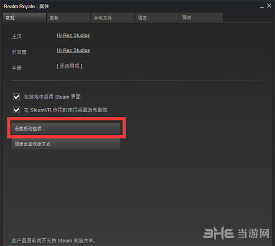Open the 更新 tab
The height and width of the screenshot is (246, 275).
coord(68,18)
